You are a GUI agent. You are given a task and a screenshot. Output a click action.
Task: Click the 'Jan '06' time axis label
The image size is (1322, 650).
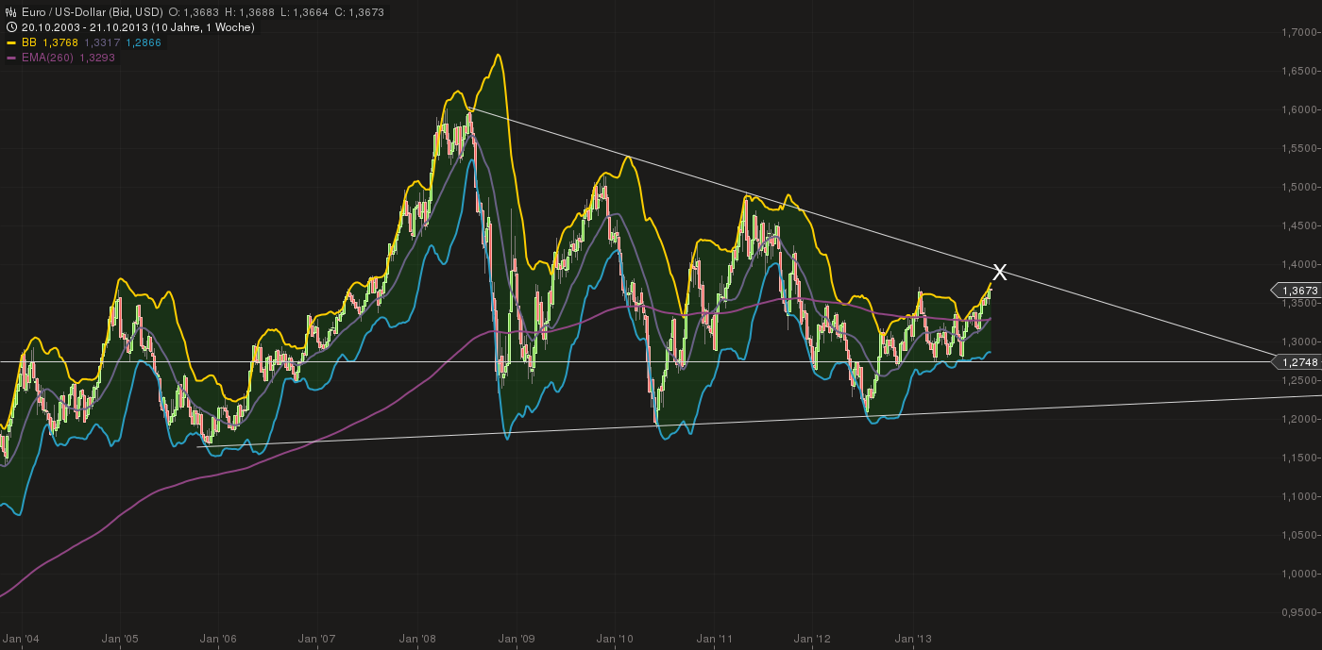[218, 639]
